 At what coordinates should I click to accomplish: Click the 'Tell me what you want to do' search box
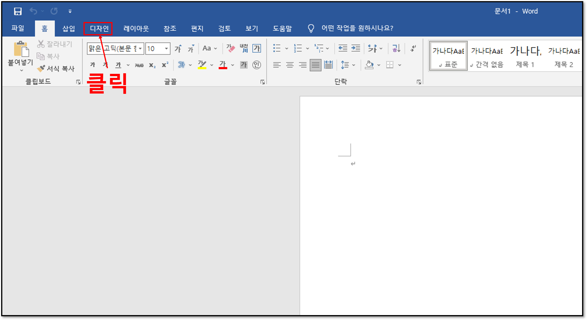coord(357,28)
